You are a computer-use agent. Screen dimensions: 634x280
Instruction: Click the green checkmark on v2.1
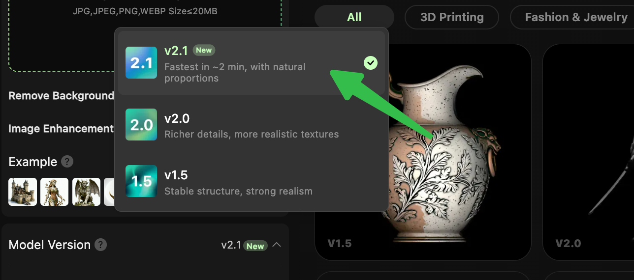click(371, 63)
